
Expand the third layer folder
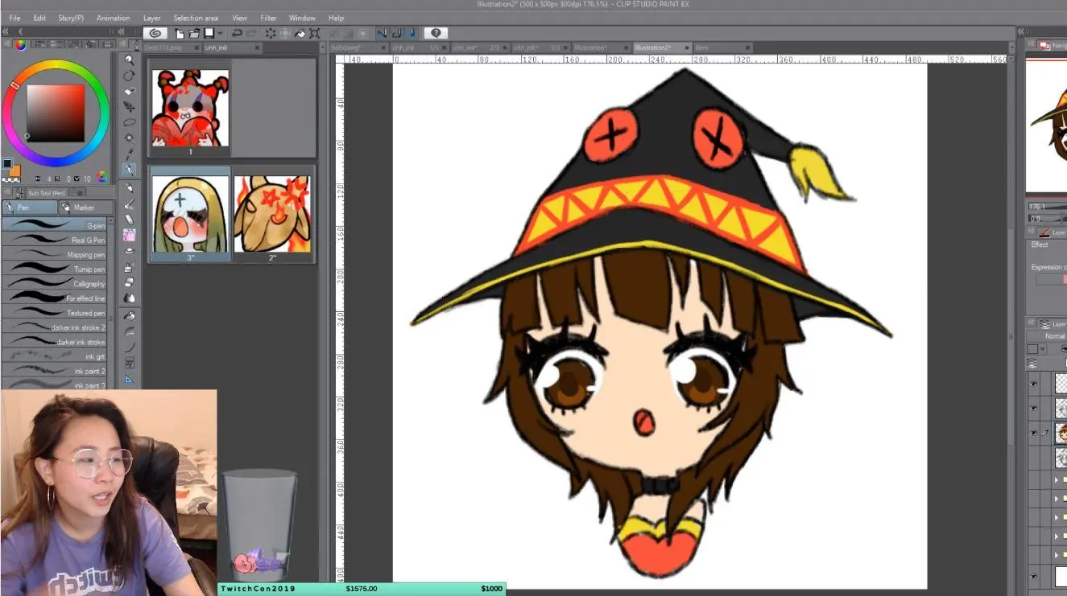[1057, 518]
